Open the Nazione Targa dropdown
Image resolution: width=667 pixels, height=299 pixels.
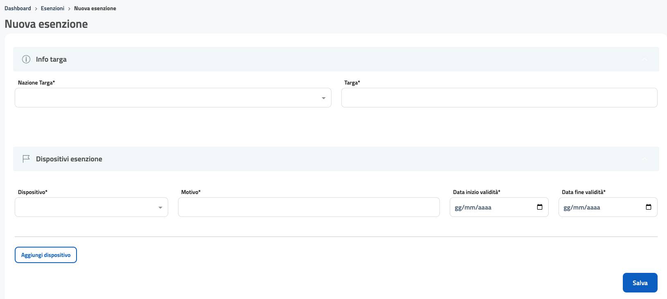pyautogui.click(x=173, y=98)
